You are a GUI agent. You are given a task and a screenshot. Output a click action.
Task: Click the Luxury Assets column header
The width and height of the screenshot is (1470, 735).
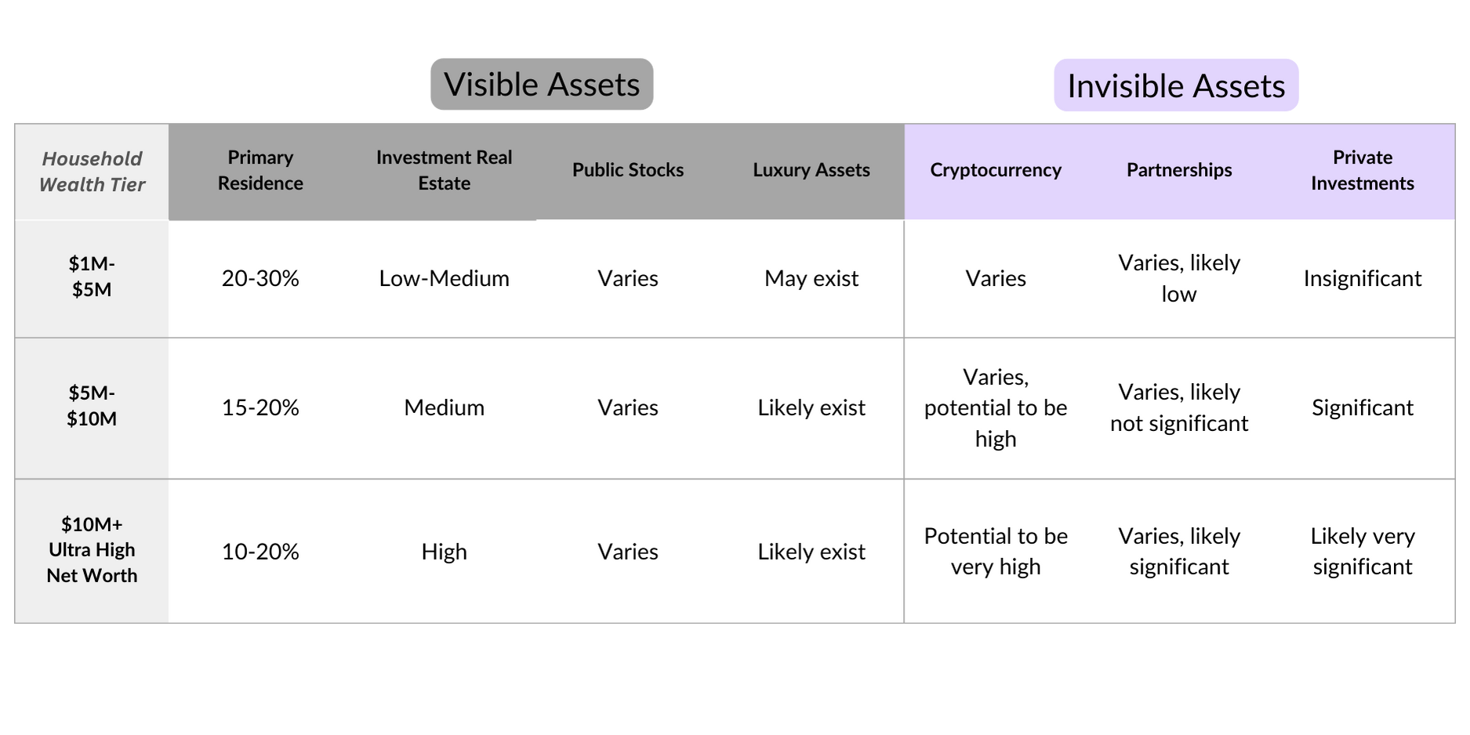tap(811, 170)
